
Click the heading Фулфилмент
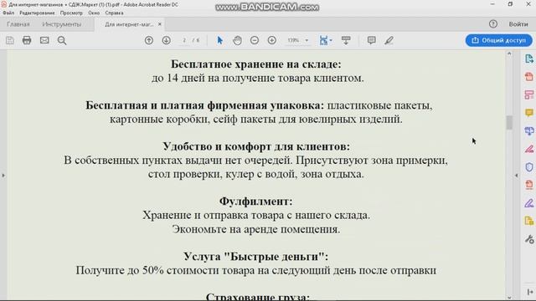tap(256, 202)
